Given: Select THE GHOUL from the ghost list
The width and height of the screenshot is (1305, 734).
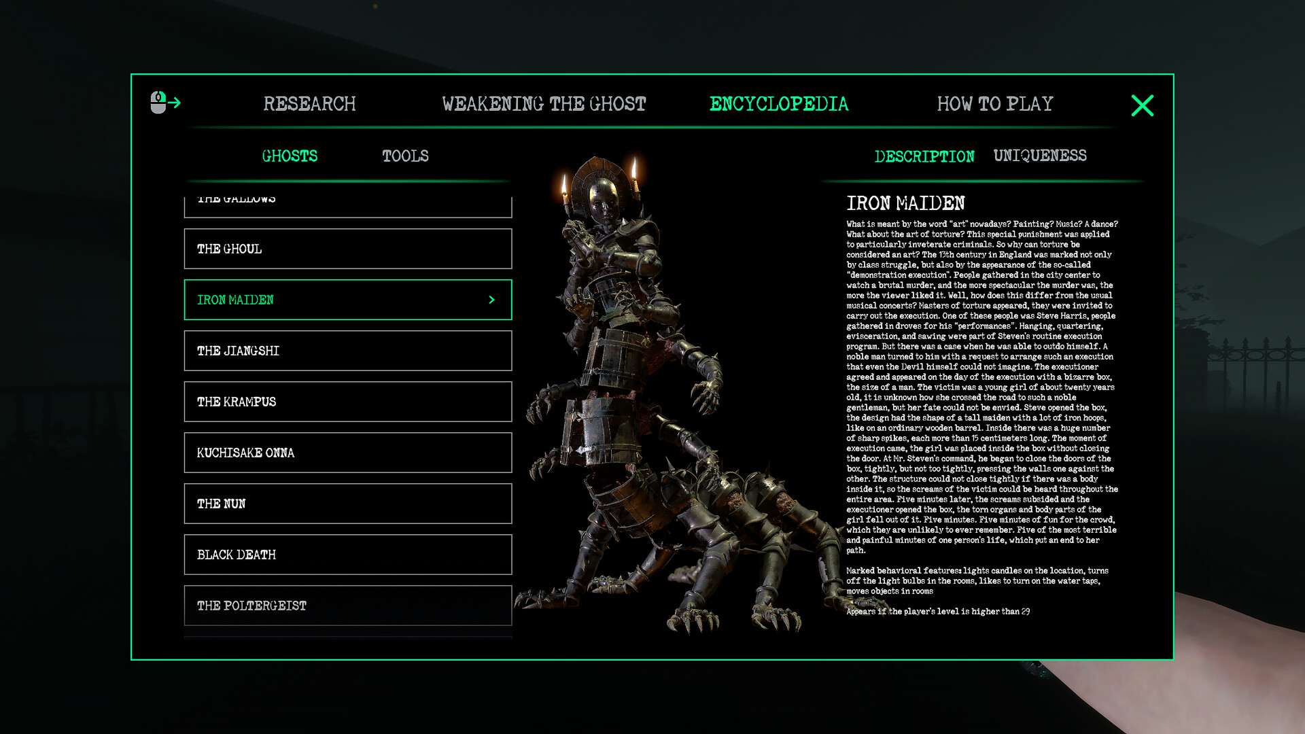Looking at the screenshot, I should tap(348, 249).
